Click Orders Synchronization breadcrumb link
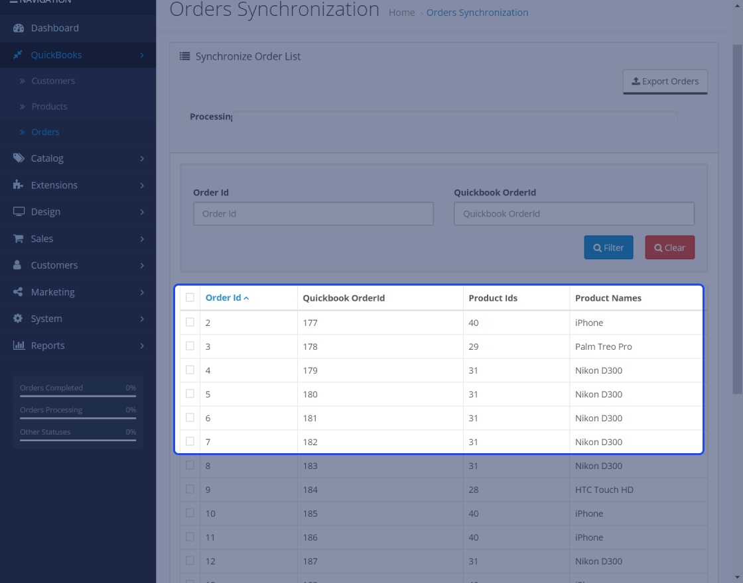 click(x=477, y=13)
